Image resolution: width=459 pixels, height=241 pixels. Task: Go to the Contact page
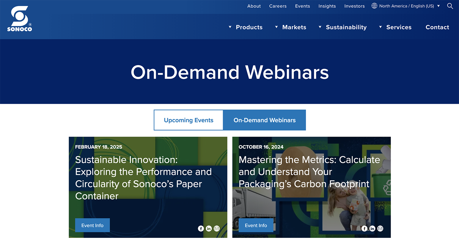(x=437, y=27)
